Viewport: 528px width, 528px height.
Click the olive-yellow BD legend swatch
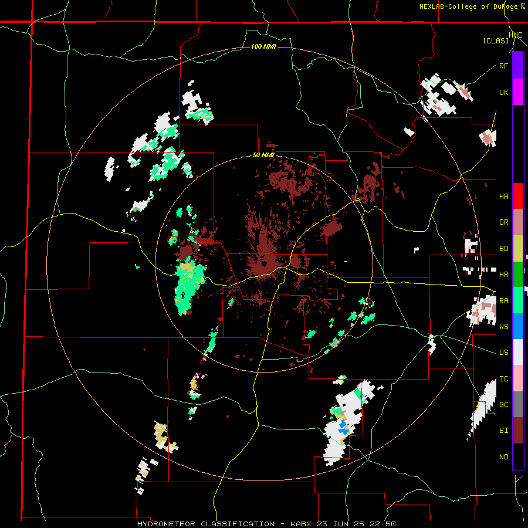[518, 249]
